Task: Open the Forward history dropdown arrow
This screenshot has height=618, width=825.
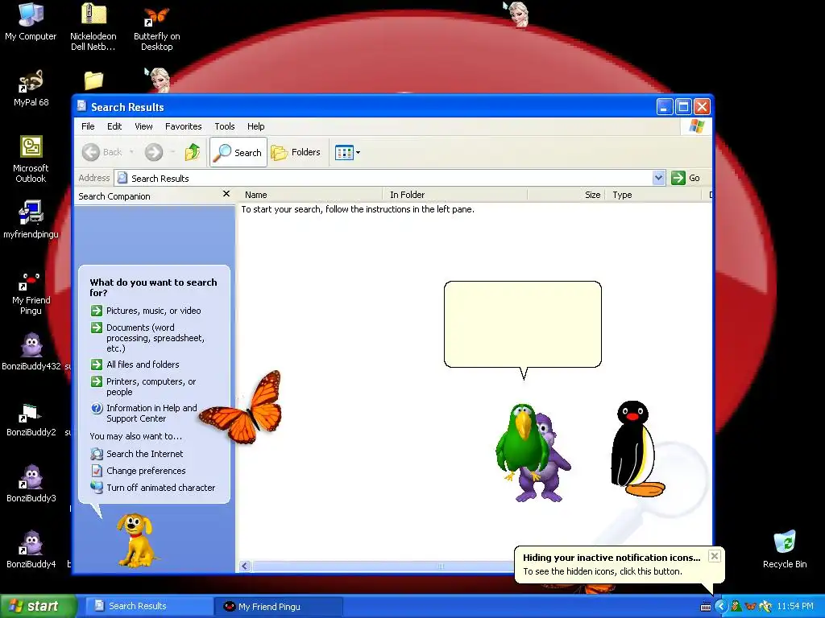Action: [172, 152]
